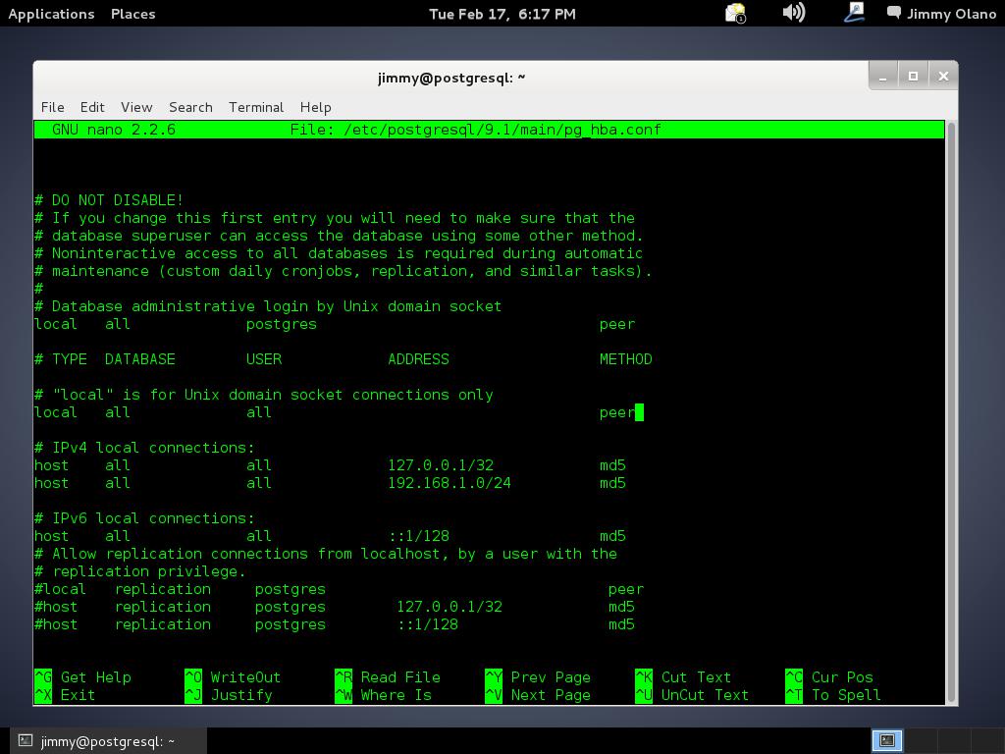Screen dimensions: 1005x754
Task: Switch to the second workspace in switcher
Action: 919,740
